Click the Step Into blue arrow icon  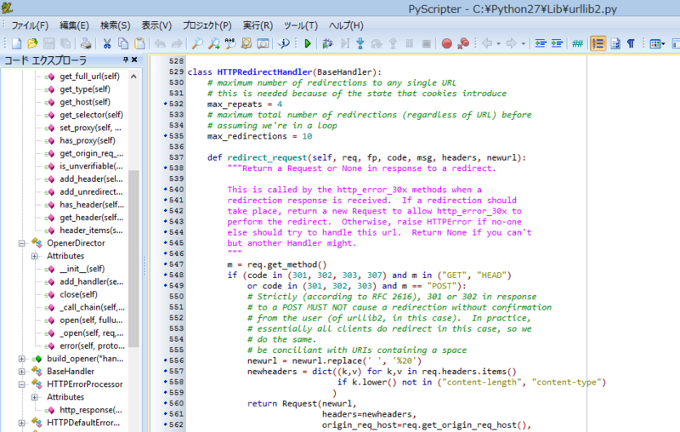point(360,43)
